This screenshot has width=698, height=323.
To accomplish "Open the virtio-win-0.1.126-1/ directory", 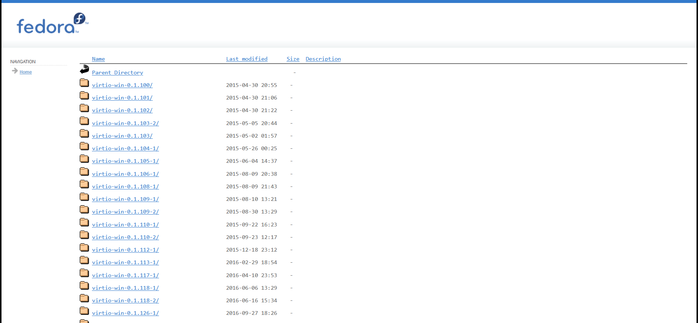I will [125, 313].
